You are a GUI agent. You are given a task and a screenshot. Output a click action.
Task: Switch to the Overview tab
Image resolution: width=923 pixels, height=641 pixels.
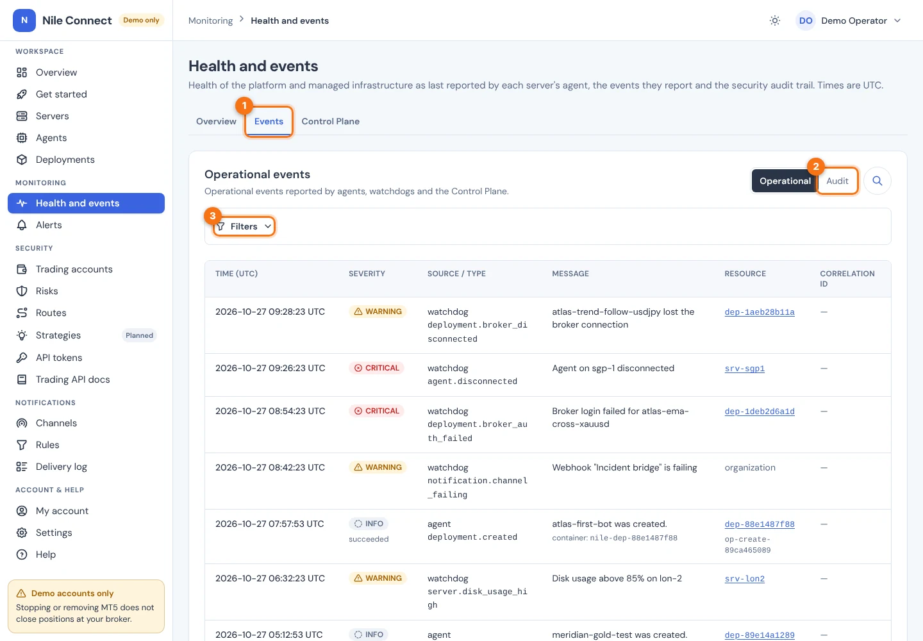pyautogui.click(x=216, y=121)
